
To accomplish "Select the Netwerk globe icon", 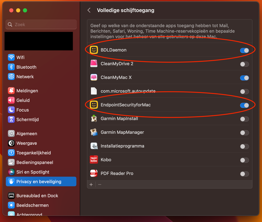I will coord(11,77).
